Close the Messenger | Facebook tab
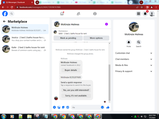 pos(32,2)
